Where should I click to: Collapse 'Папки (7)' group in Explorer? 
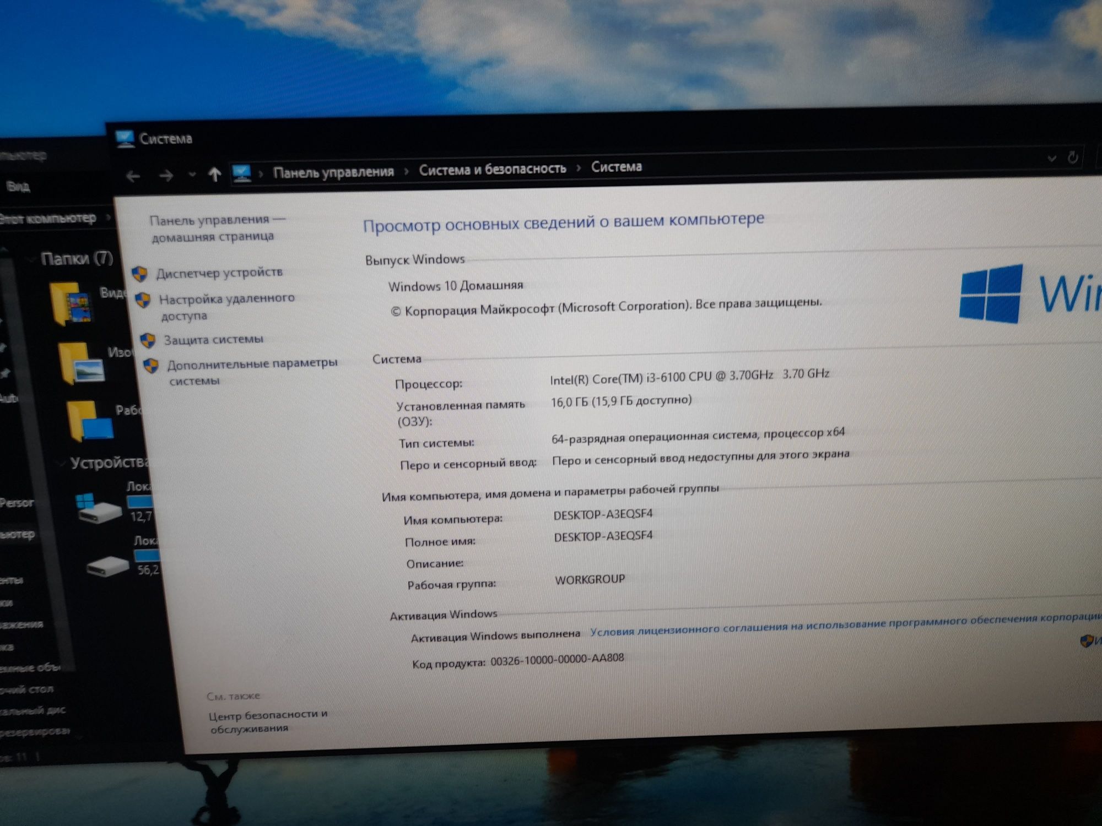[x=32, y=259]
